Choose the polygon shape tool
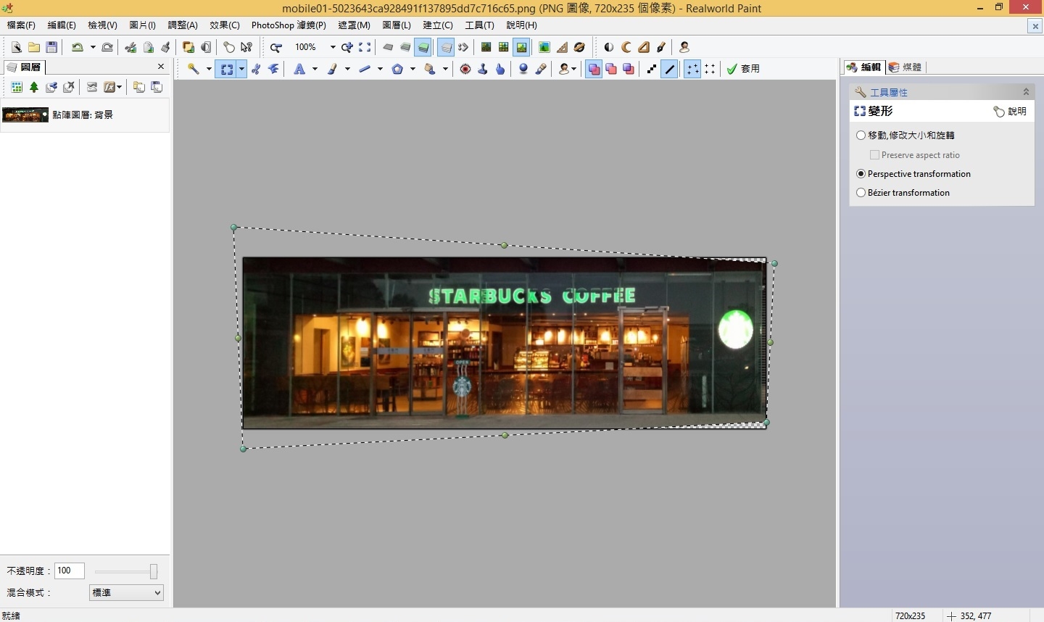This screenshot has height=622, width=1044. 397,69
